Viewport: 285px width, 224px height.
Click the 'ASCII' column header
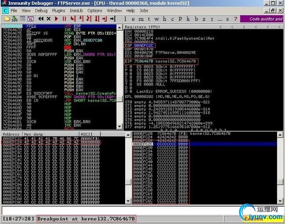(x=90, y=134)
